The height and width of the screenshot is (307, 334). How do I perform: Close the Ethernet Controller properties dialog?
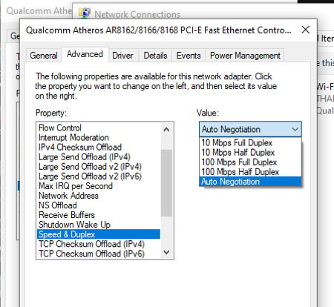[x=306, y=30]
